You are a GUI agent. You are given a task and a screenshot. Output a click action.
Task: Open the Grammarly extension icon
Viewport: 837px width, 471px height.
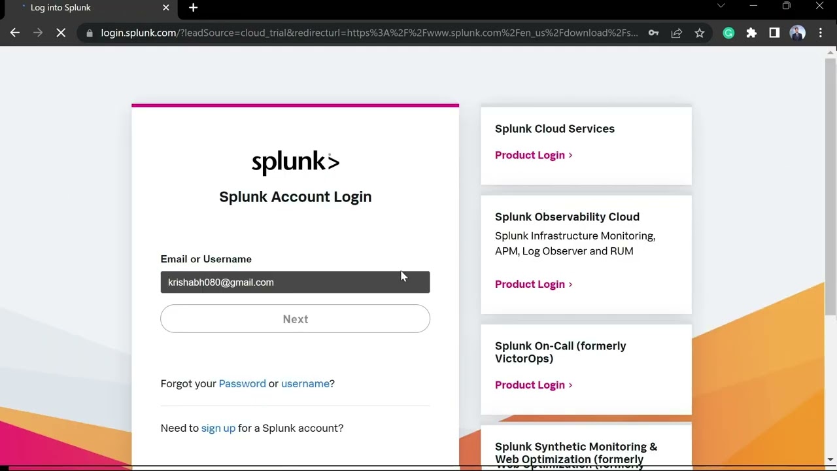click(x=728, y=33)
